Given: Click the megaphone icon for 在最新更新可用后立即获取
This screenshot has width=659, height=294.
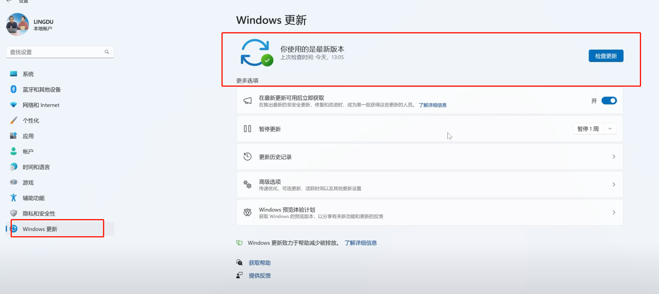Looking at the screenshot, I should [247, 101].
